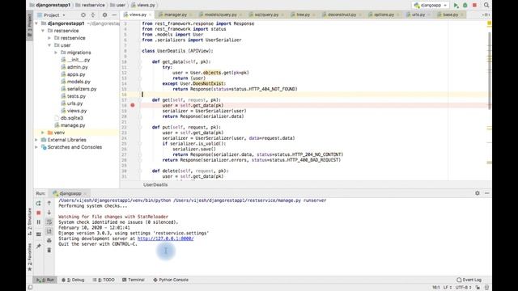Stop djangoapp using the red square in the Run panel
Viewport: 518px width, 291px height.
[38, 213]
